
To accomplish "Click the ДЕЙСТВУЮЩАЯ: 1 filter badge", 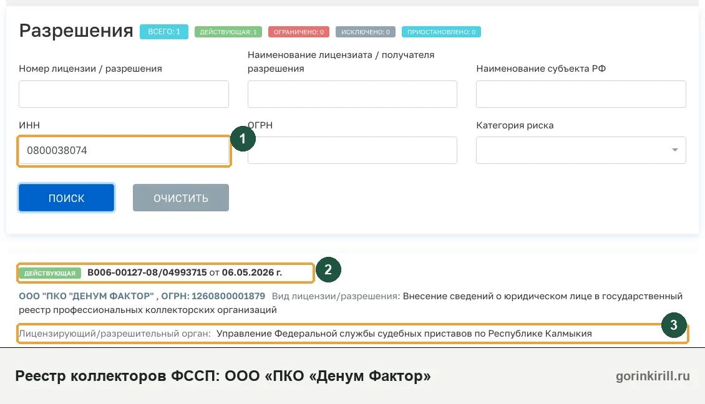I will pyautogui.click(x=228, y=32).
